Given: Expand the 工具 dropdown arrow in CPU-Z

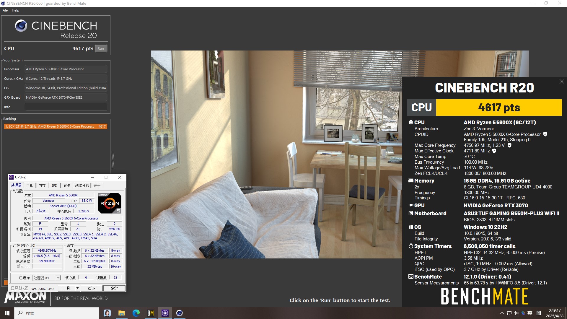Looking at the screenshot, I should pos(77,288).
